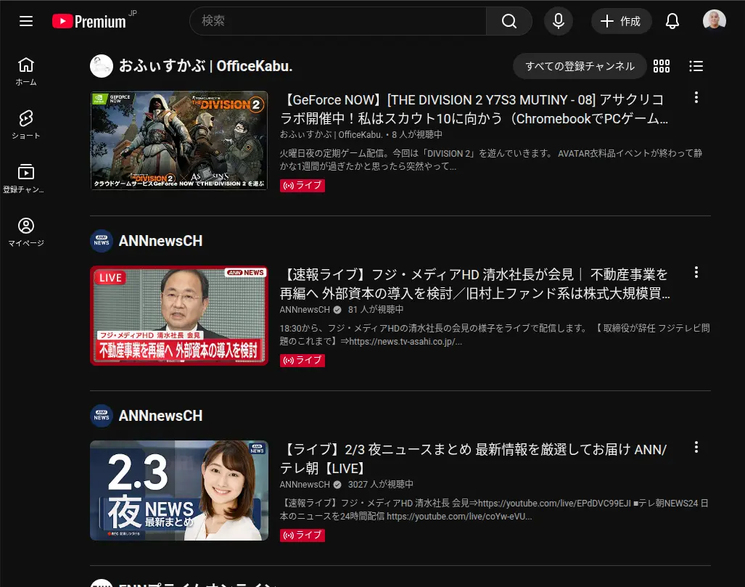This screenshot has width=745, height=587.
Task: Open subscriptions in the sidebar
Action: (26, 178)
